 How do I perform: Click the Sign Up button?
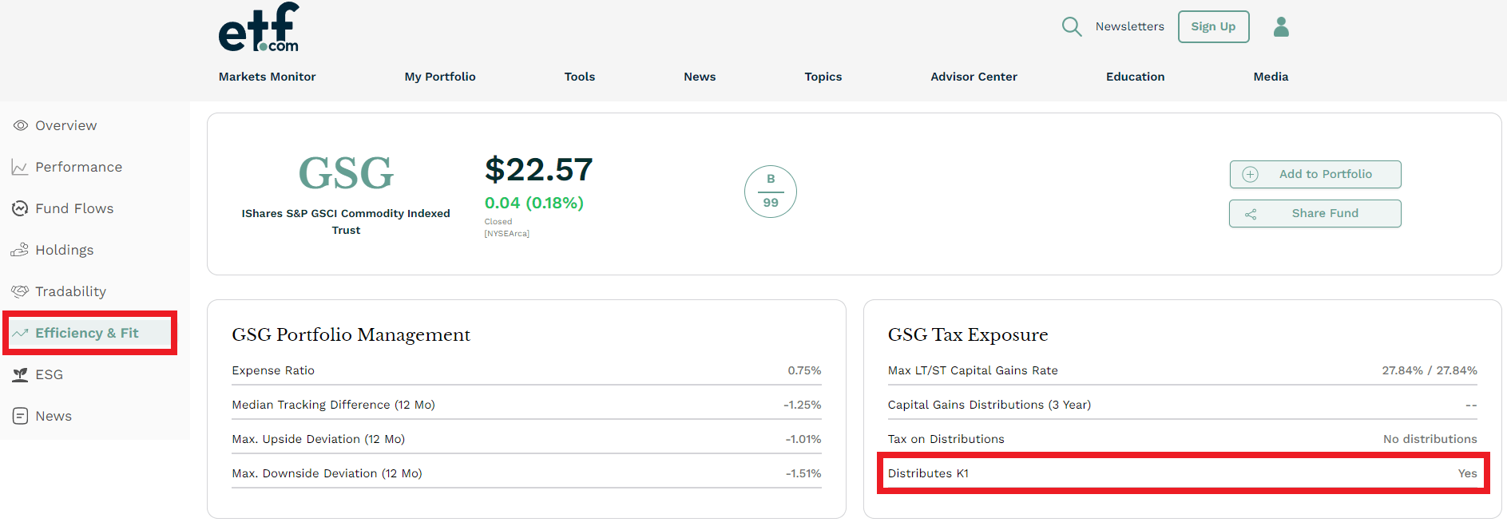click(1214, 26)
